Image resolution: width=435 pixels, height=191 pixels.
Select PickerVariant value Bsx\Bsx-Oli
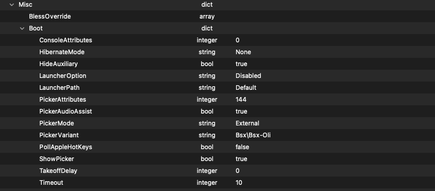pos(253,135)
